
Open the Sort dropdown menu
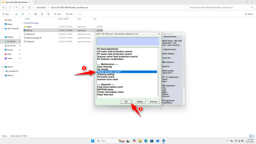58,14
